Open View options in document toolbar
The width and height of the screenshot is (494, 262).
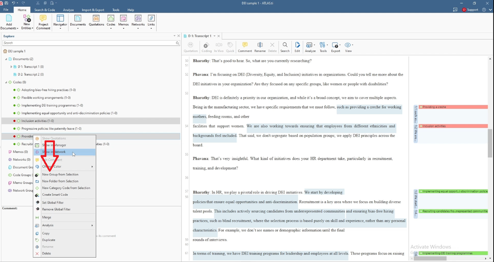pos(348,47)
